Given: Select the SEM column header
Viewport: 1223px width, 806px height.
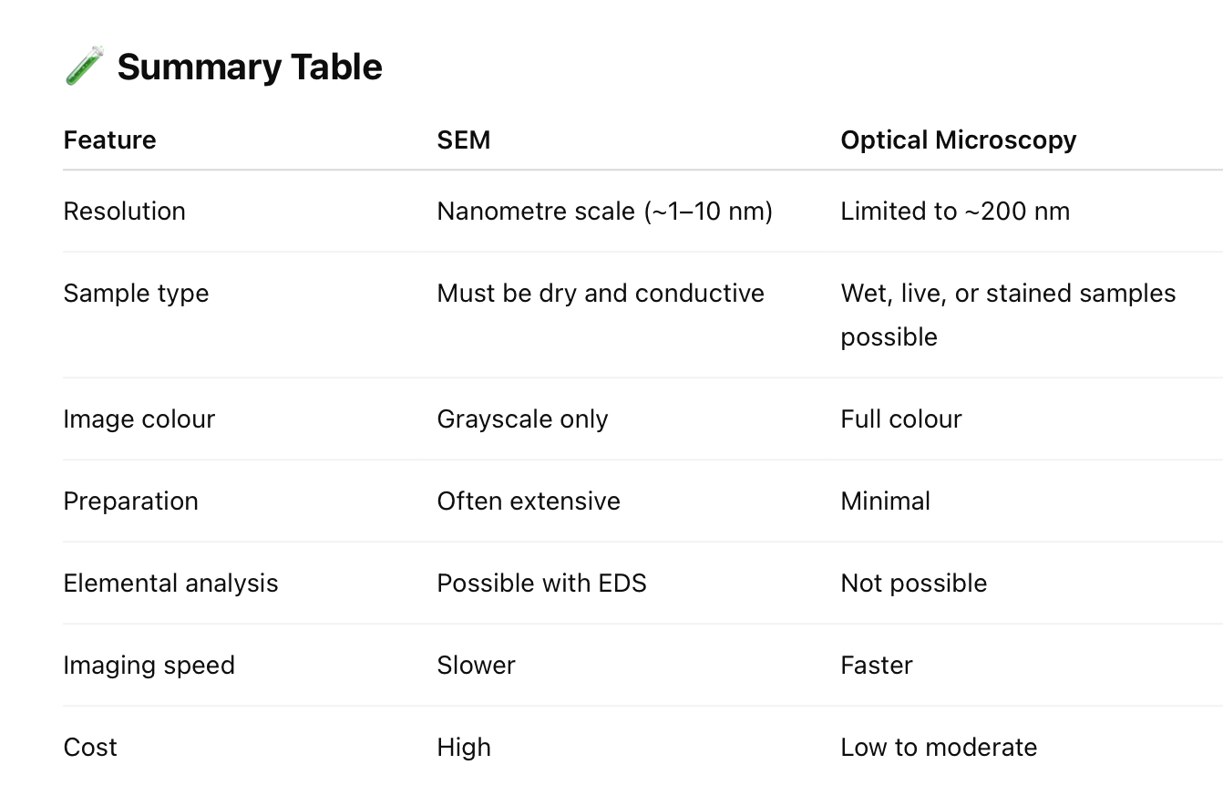Looking at the screenshot, I should (x=464, y=139).
